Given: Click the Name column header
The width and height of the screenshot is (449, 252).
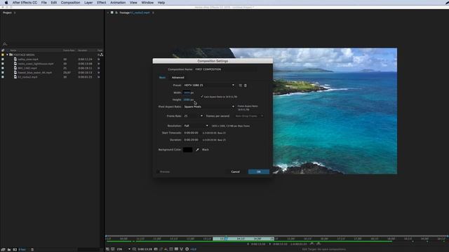Looking at the screenshot, I should pyautogui.click(x=13, y=50).
